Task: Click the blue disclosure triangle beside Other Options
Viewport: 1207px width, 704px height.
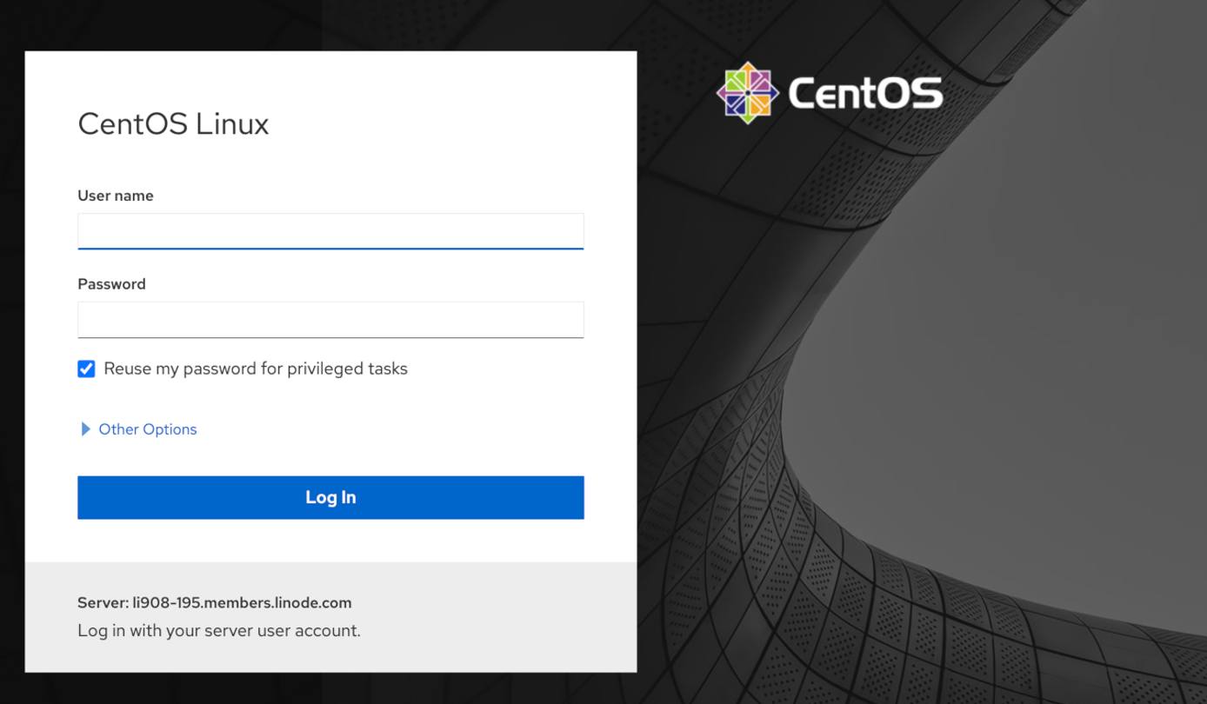Action: pyautogui.click(x=84, y=428)
